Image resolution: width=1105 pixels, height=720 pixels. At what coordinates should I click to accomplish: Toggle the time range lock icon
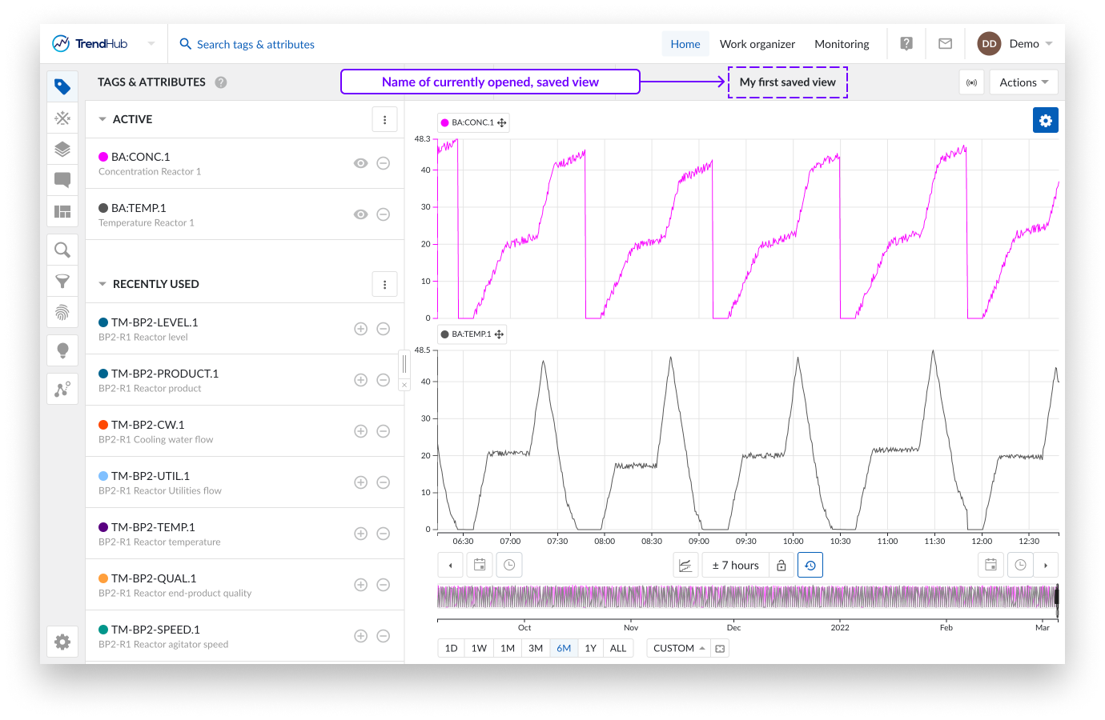point(782,566)
